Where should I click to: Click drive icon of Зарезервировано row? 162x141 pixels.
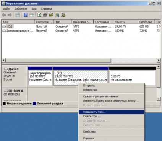[x=4, y=31]
